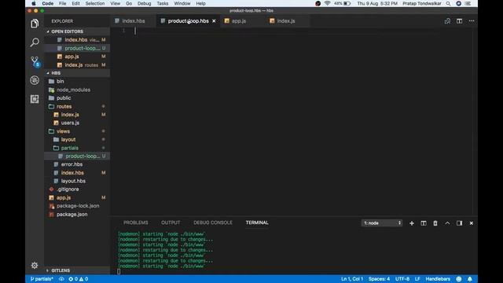This screenshot has width=503, height=283.
Task: Expand the GitLens section
Action: click(77, 270)
